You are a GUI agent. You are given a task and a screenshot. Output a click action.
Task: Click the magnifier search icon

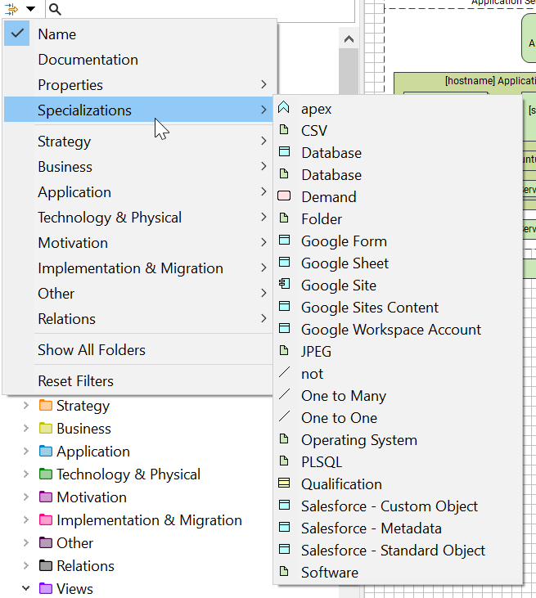[54, 9]
